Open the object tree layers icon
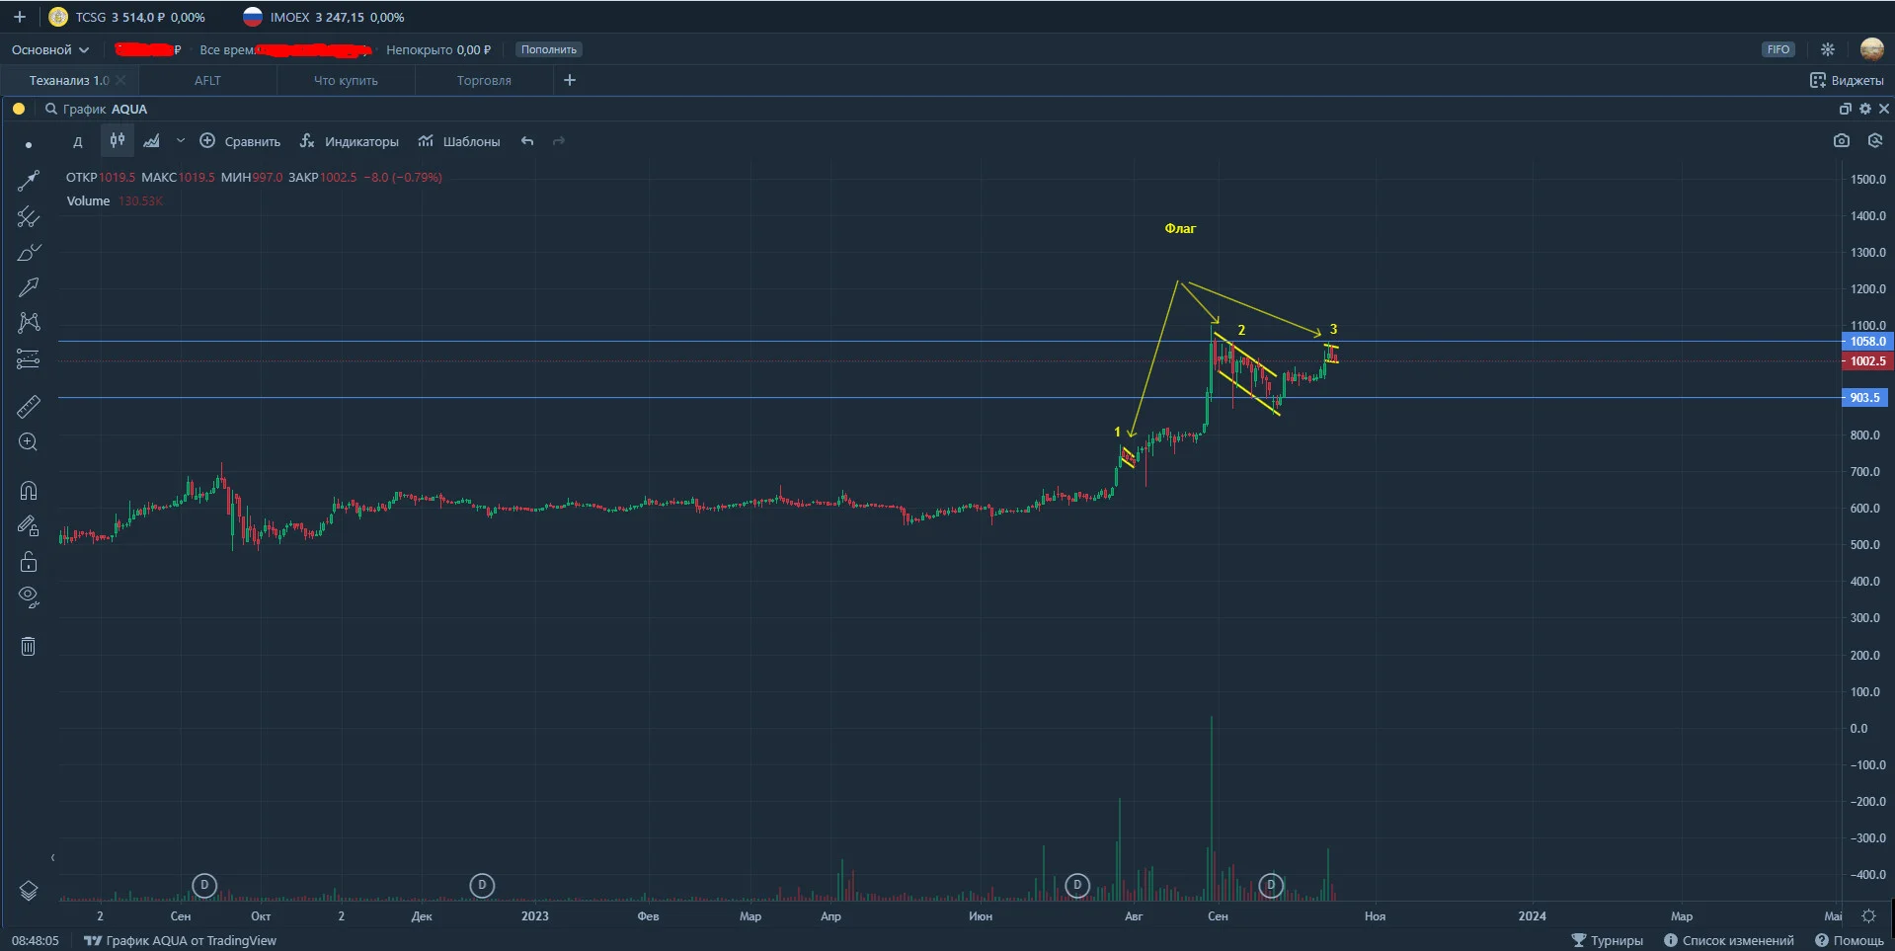 (29, 890)
